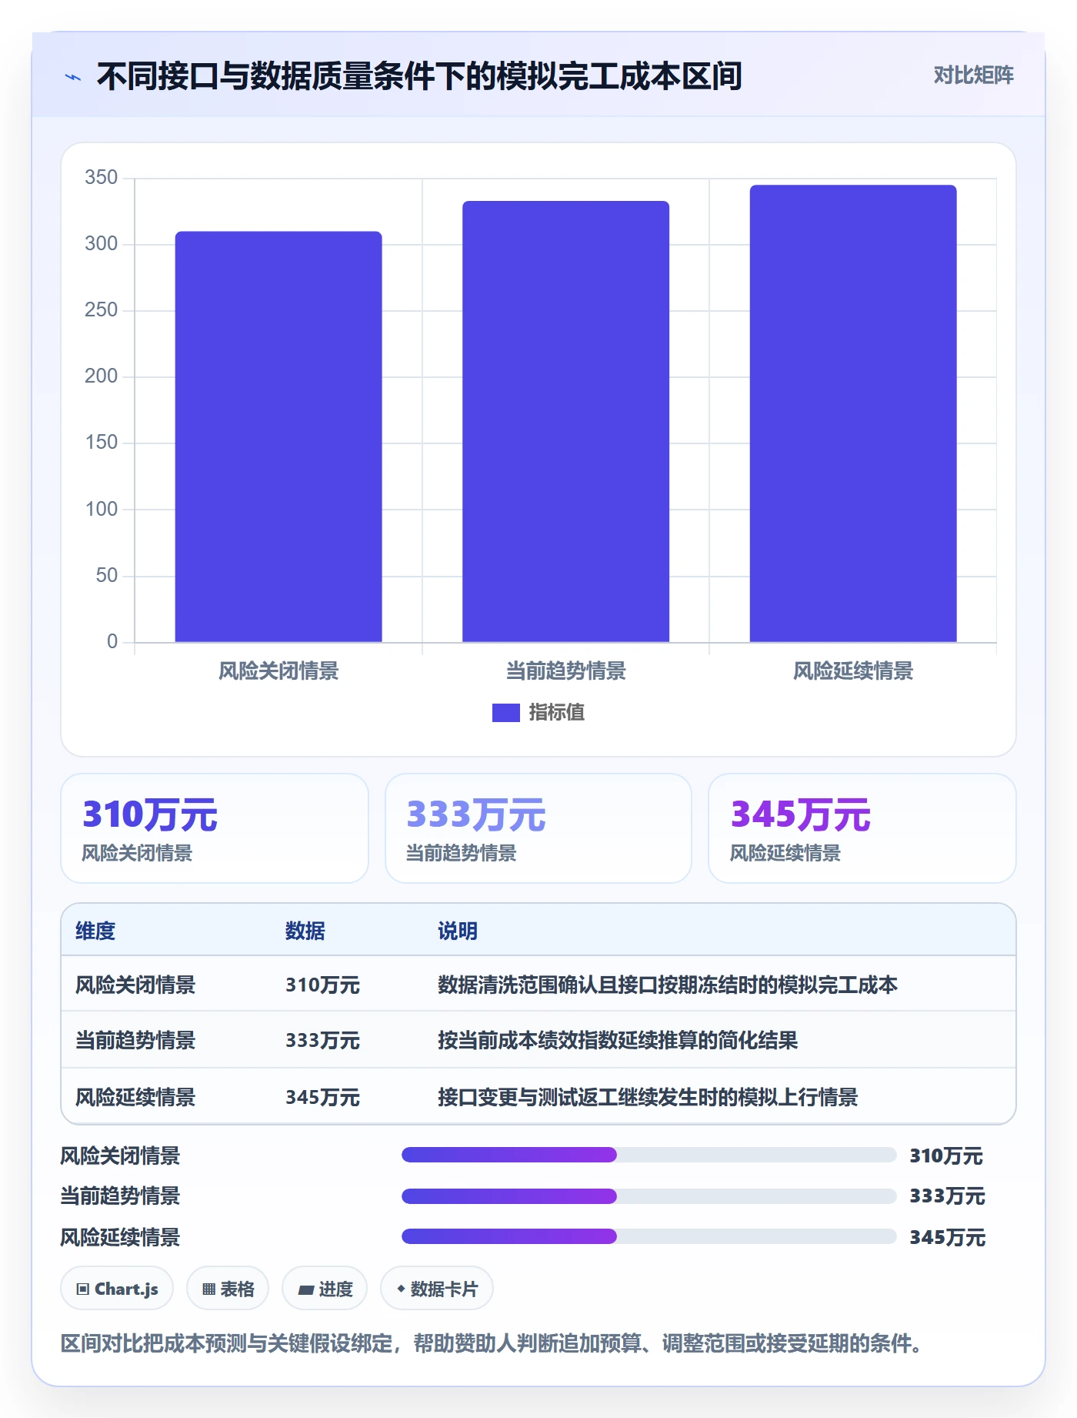1077x1418 pixels.
Task: Click the 对比矩阵 label in the header
Action: click(973, 75)
